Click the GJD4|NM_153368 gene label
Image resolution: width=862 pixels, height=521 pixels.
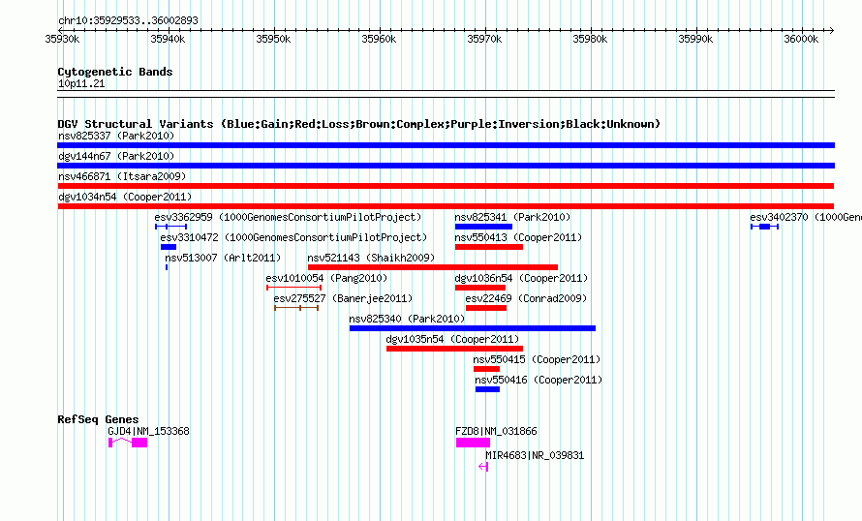tap(148, 431)
